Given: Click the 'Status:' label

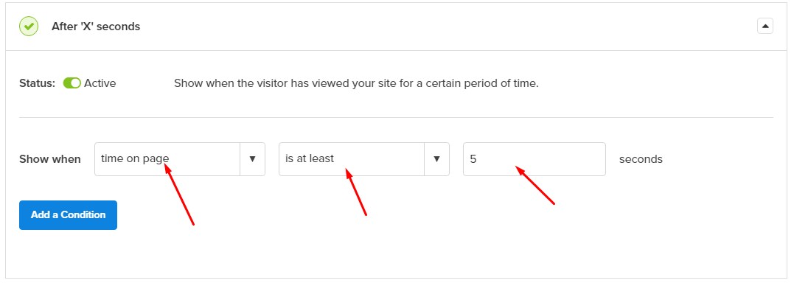Looking at the screenshot, I should 37,83.
